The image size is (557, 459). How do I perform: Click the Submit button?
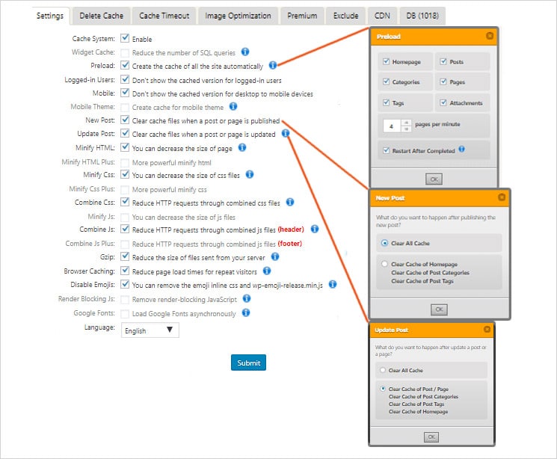click(x=248, y=363)
